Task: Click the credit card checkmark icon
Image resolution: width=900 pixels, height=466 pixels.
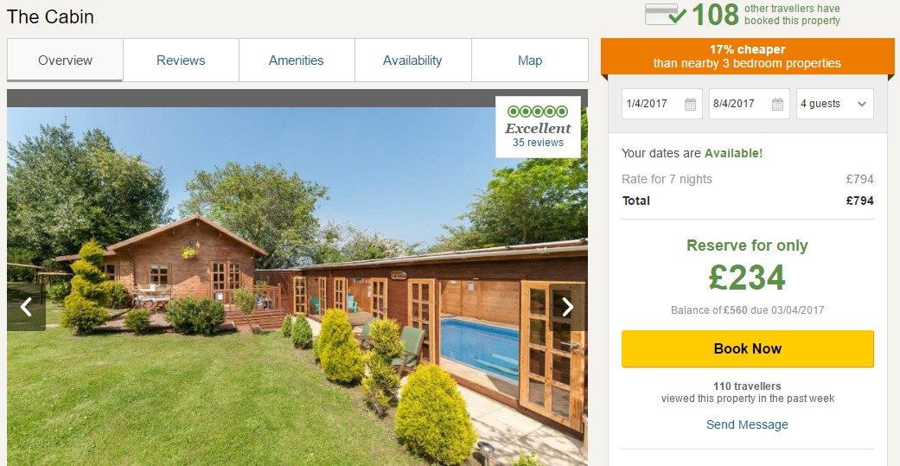Action: click(x=665, y=15)
